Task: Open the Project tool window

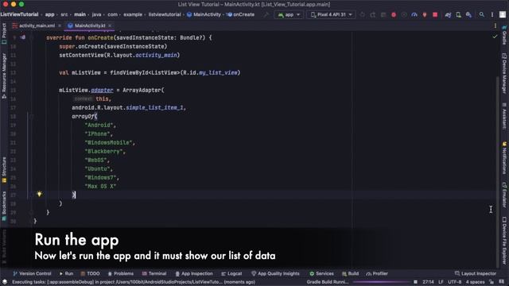Action: 4,33
